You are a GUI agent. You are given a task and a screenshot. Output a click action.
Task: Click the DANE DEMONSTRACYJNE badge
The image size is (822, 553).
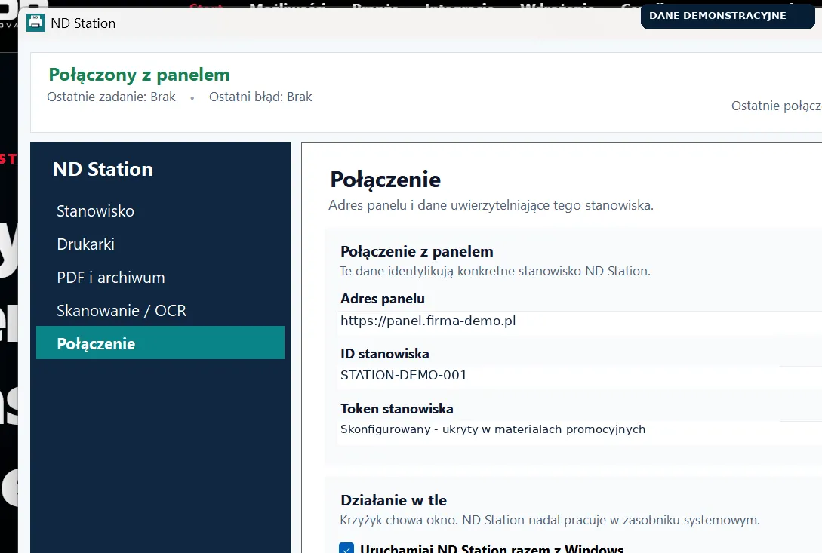coord(727,16)
